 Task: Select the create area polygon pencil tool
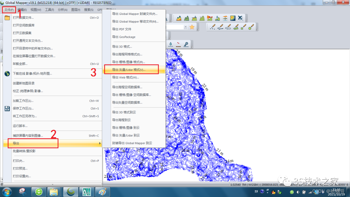236,27
